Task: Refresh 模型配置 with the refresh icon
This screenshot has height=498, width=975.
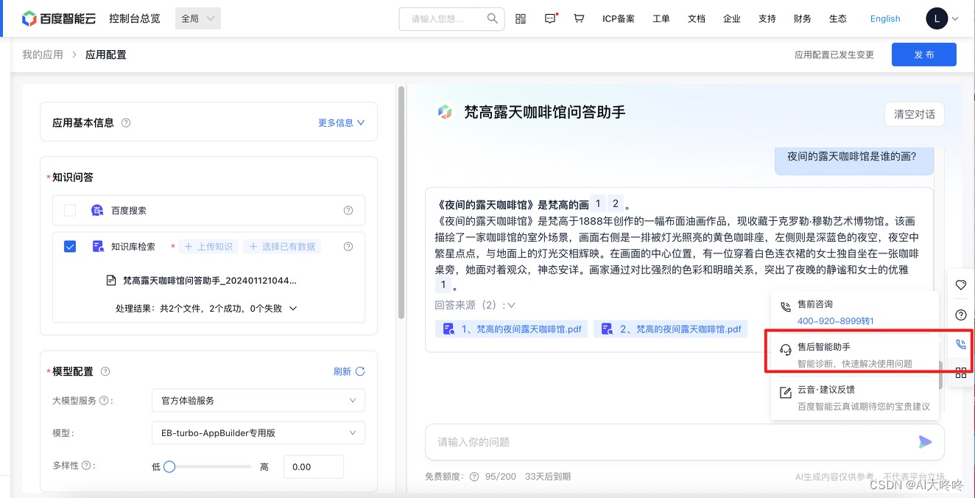Action: (x=360, y=371)
